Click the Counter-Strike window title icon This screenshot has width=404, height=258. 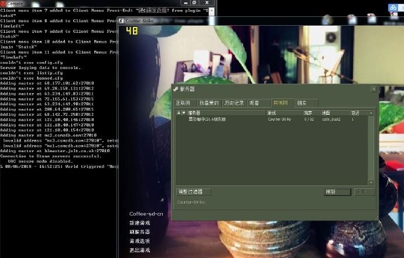(x=121, y=21)
